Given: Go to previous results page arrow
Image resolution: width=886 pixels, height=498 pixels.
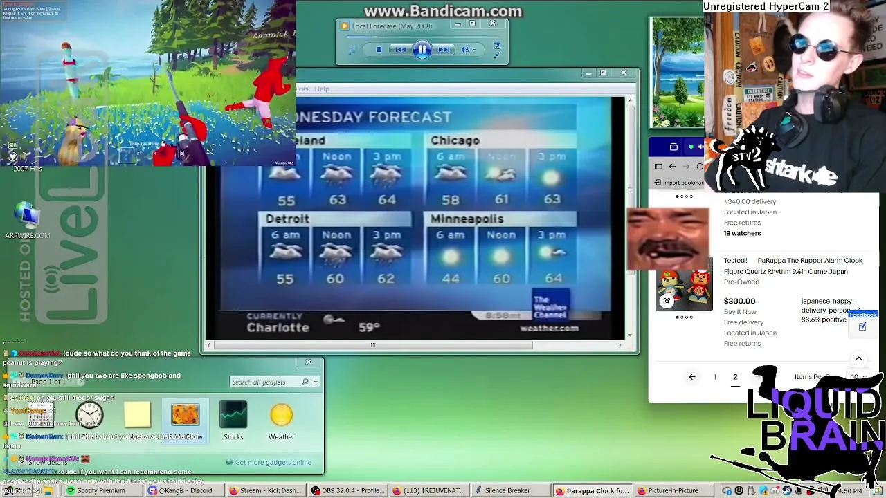Looking at the screenshot, I should coord(691,377).
